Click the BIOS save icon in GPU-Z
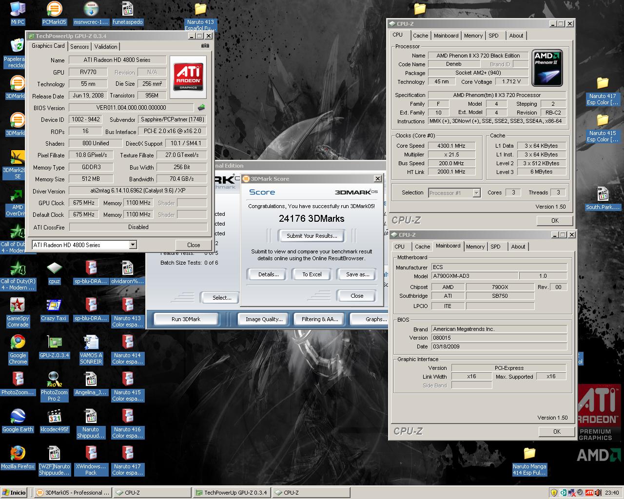The width and height of the screenshot is (624, 499). pyautogui.click(x=201, y=107)
